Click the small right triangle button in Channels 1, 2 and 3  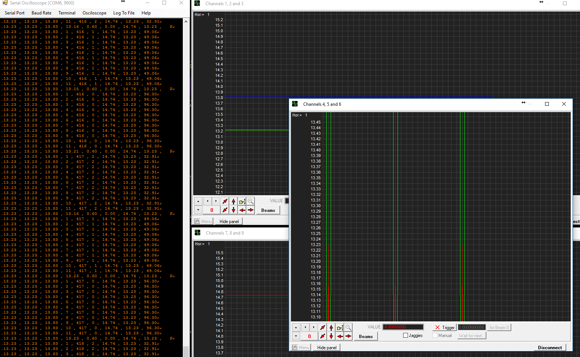click(x=216, y=201)
